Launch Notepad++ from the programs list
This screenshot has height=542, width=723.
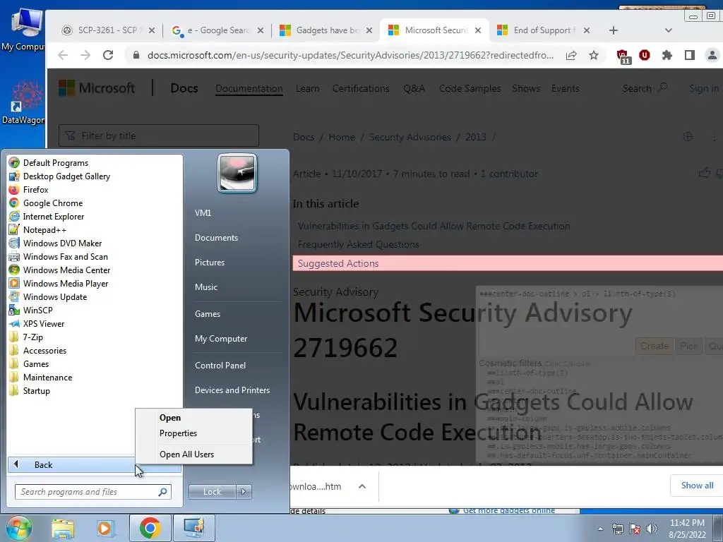pos(44,229)
